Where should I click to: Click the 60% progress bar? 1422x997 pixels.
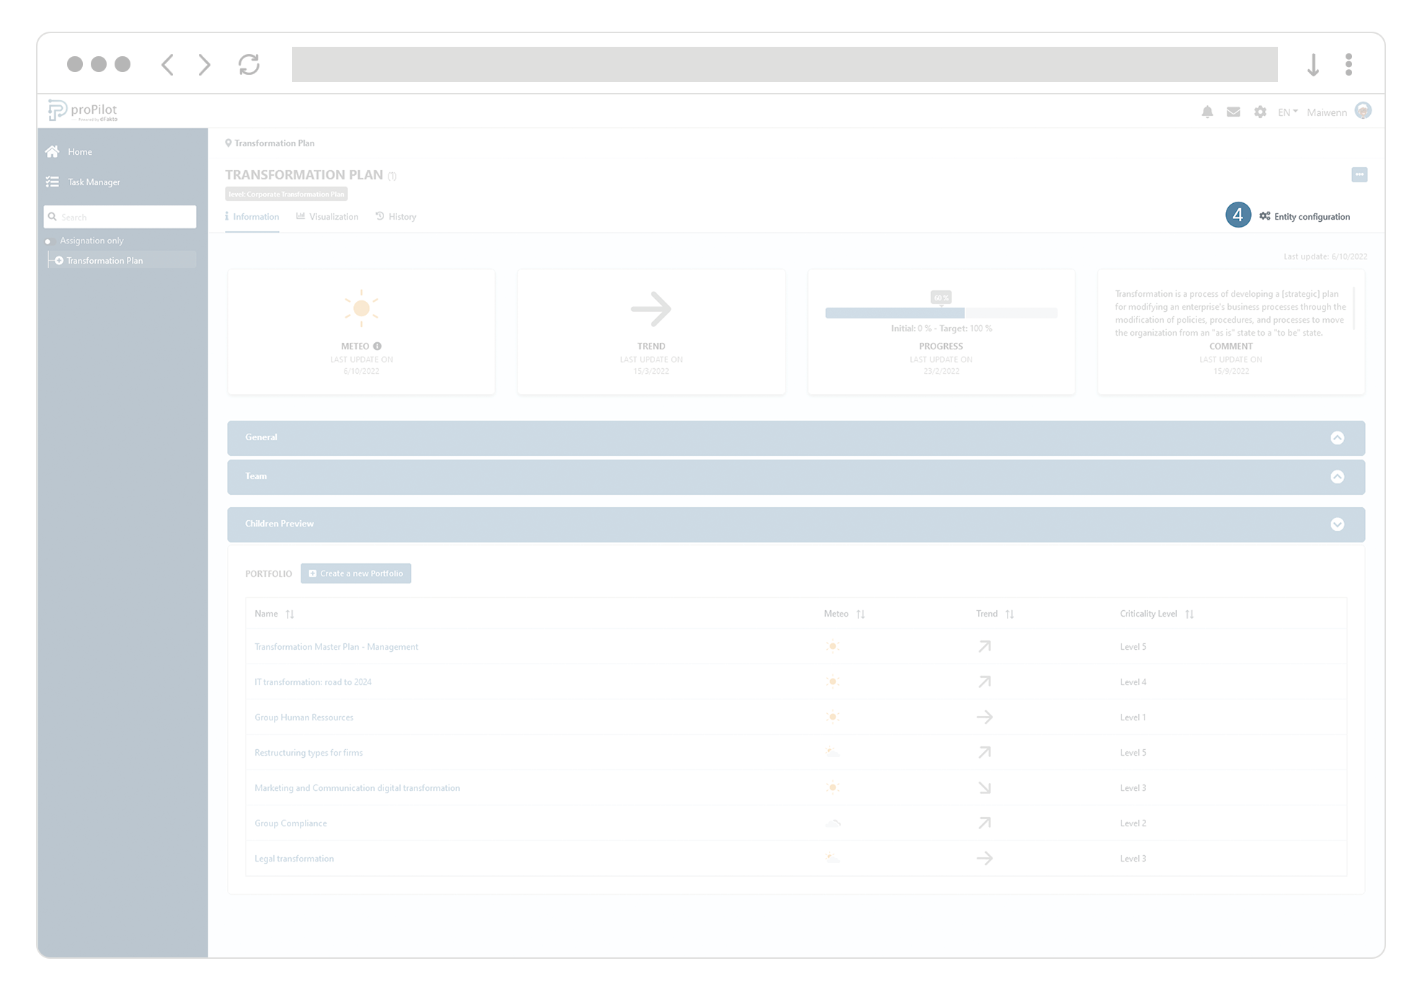point(941,313)
